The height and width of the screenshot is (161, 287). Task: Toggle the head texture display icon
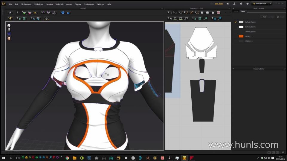[9, 38]
